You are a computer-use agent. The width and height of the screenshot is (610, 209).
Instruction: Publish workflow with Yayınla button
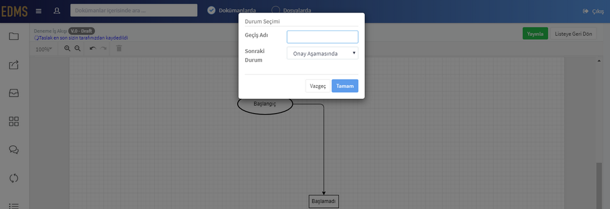click(535, 34)
